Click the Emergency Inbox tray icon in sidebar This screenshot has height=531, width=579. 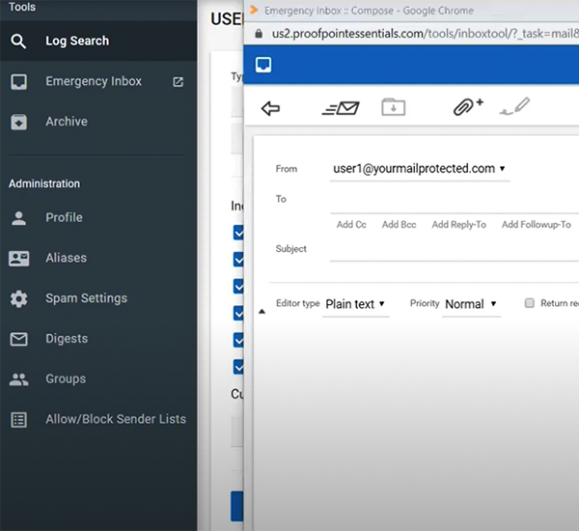18,82
